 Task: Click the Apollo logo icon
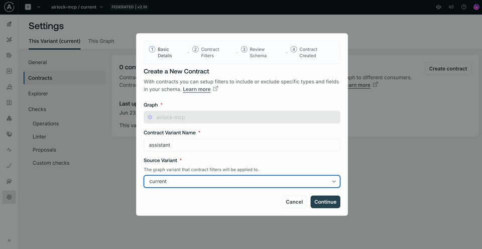9,7
